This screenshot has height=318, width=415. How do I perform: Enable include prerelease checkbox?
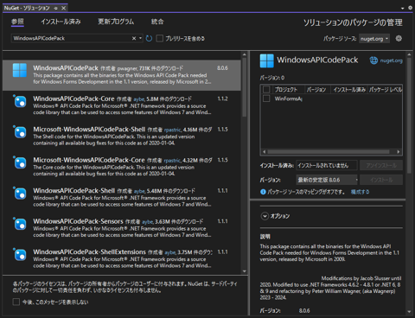[x=159, y=38]
